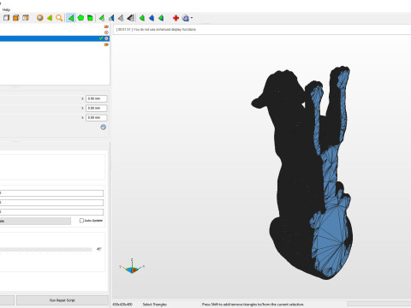Image resolution: width=411 pixels, height=308 pixels.
Task: Open the Help menu
Action: [6, 9]
